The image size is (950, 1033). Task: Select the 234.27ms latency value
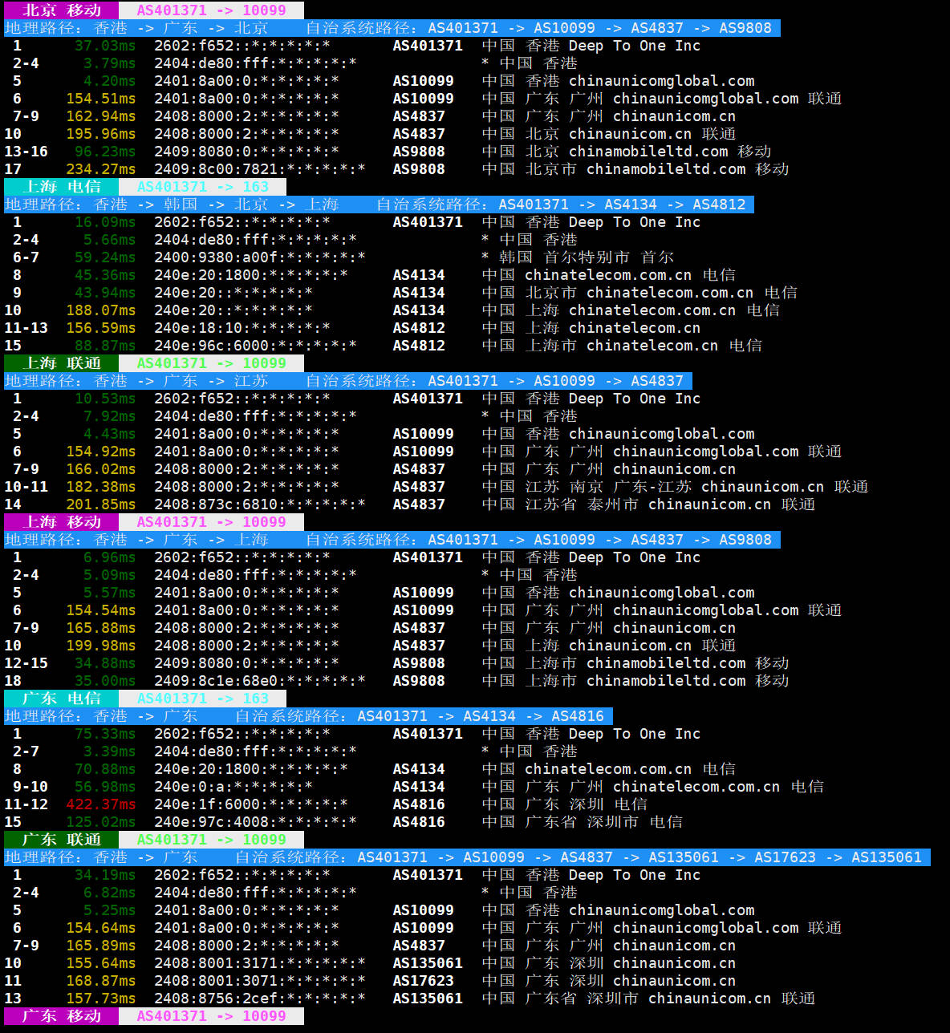100,169
